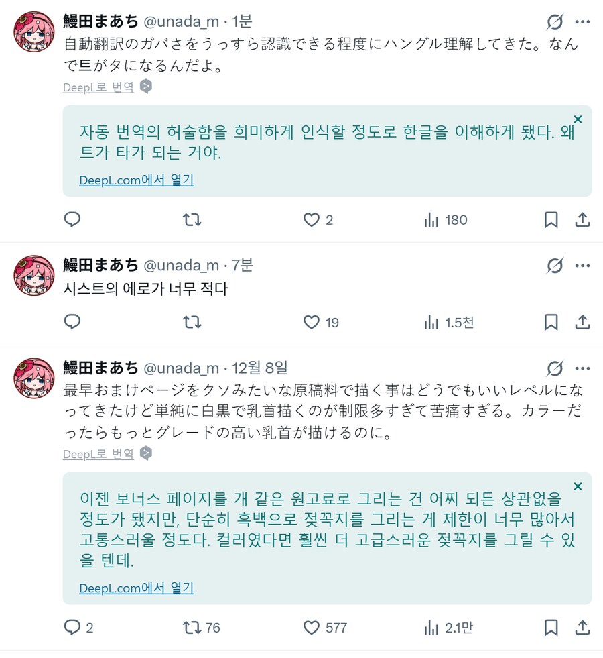Open the more options menu on the second tweet

tap(582, 265)
